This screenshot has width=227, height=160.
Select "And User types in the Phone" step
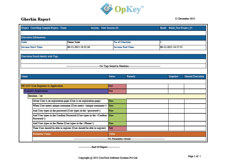[70, 123]
